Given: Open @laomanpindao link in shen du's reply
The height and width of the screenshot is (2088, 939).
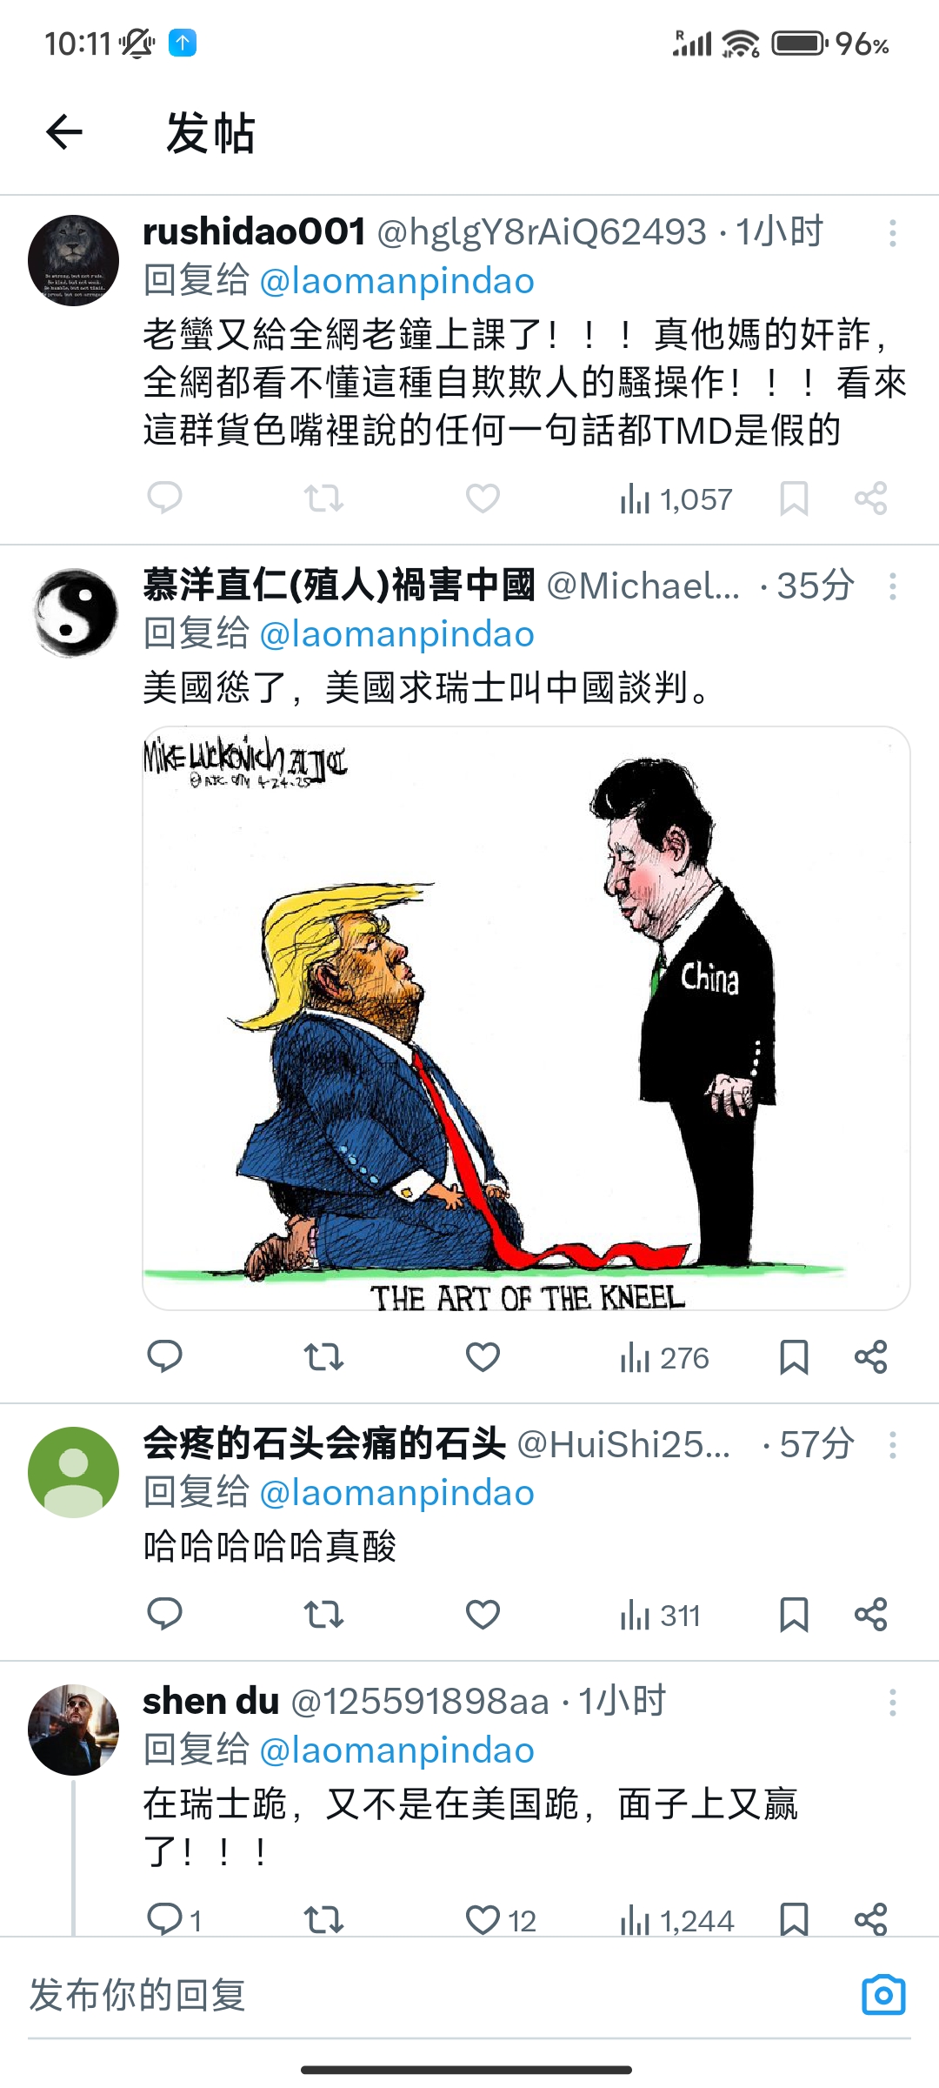Looking at the screenshot, I should pyautogui.click(x=397, y=1750).
